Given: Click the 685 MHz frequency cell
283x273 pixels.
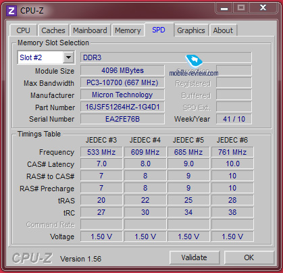Looking at the screenshot, I should [x=188, y=152].
